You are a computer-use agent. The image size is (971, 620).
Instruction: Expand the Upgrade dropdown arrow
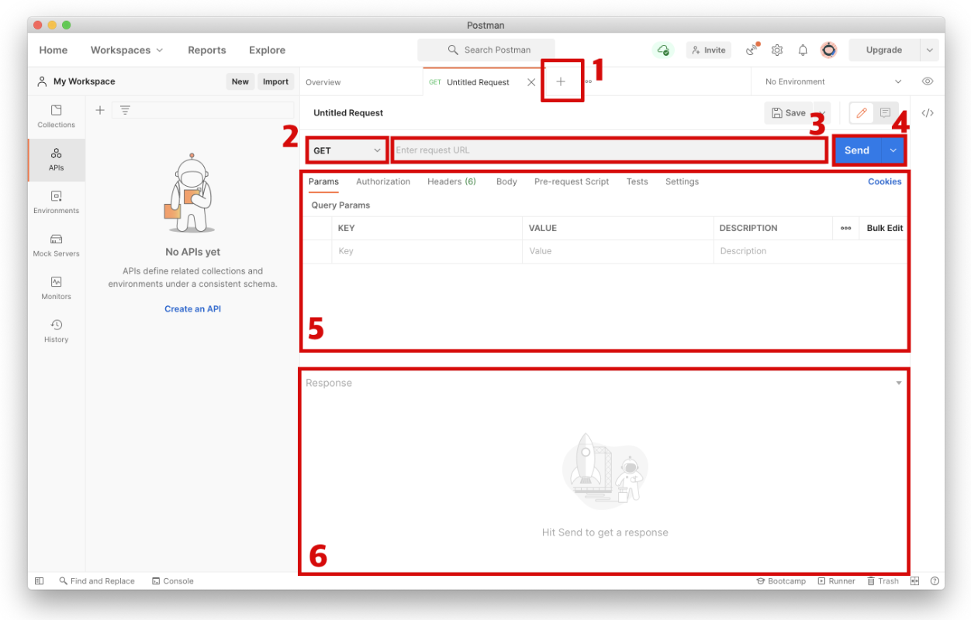tap(929, 50)
